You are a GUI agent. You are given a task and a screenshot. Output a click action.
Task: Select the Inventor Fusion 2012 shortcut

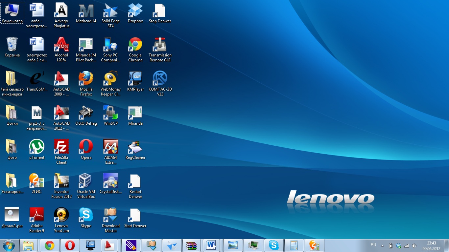pyautogui.click(x=61, y=186)
